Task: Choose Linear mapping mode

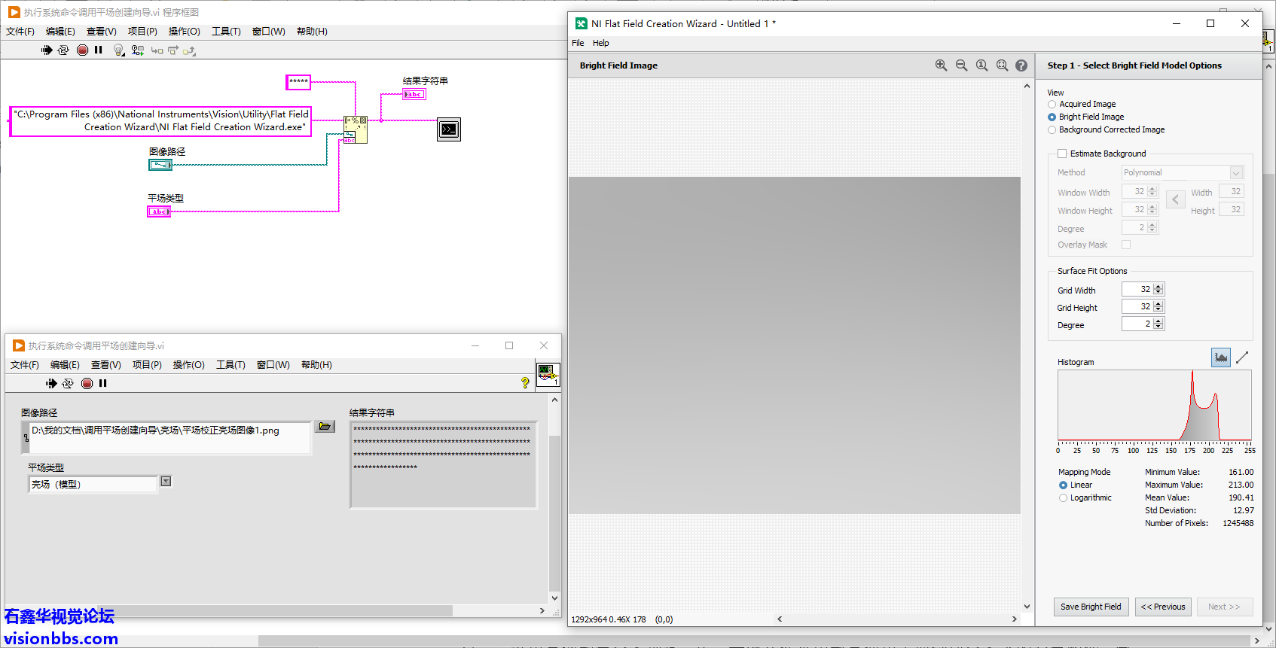Action: pyautogui.click(x=1063, y=485)
